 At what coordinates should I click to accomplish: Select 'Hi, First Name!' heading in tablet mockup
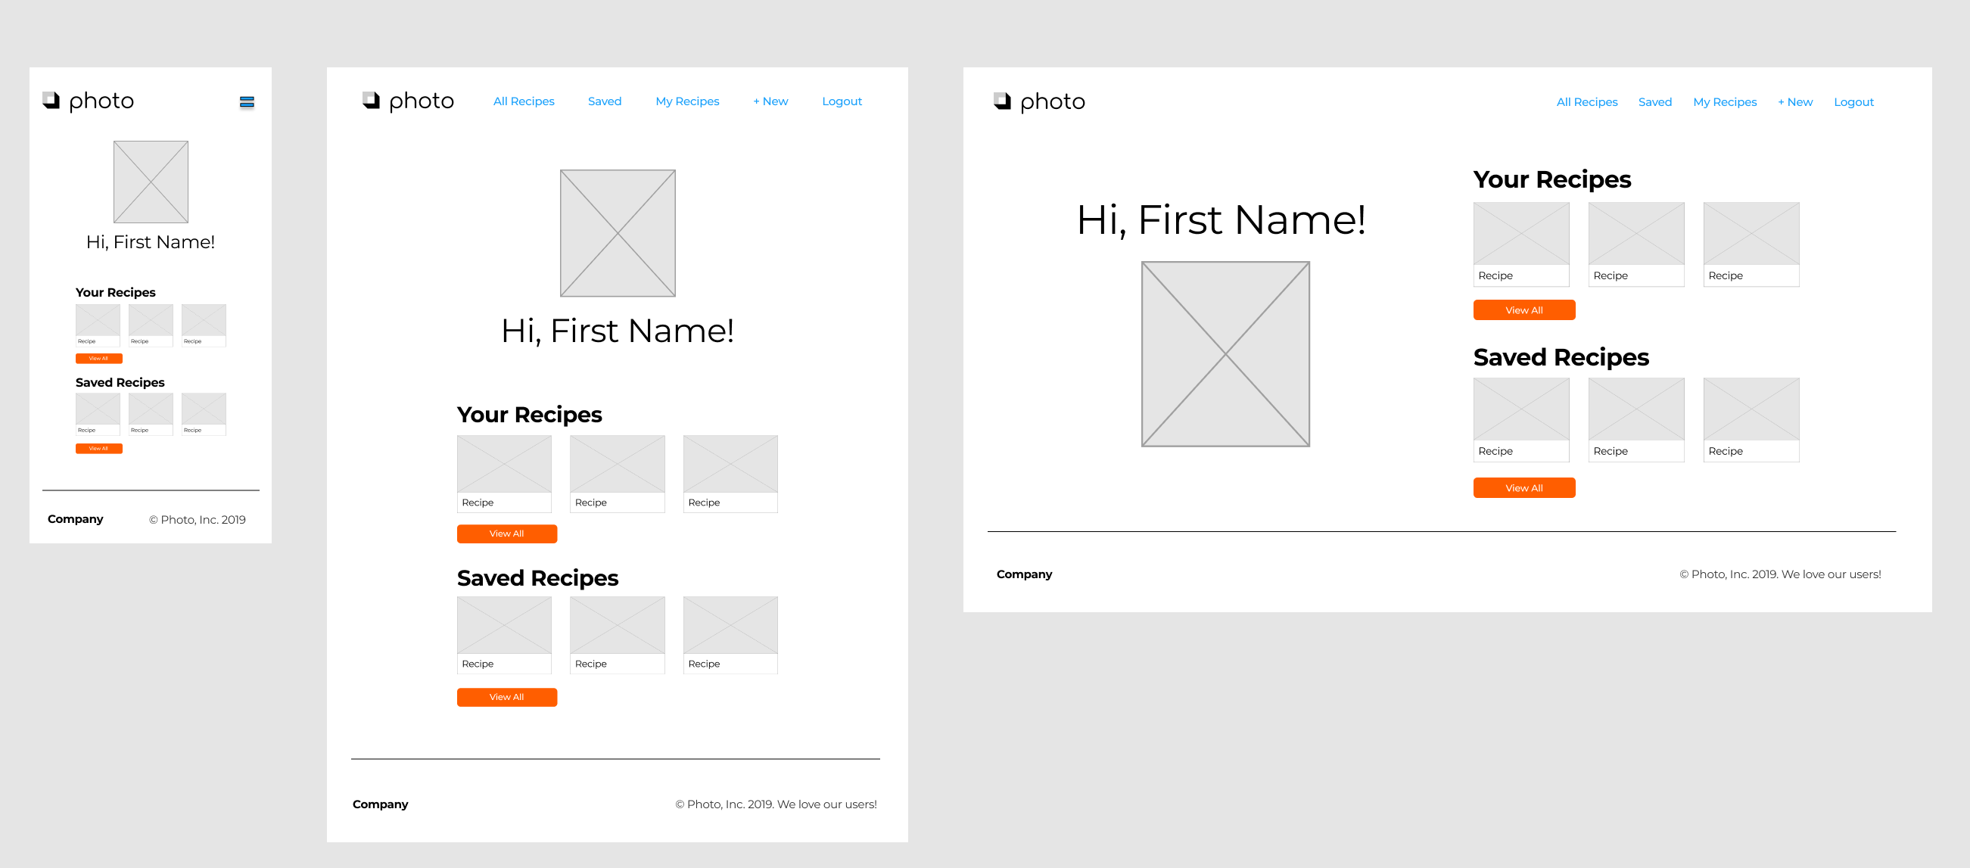coord(618,331)
